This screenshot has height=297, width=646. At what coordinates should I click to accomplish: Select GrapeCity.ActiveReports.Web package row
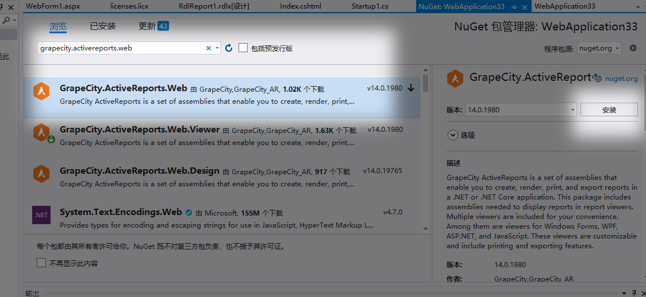(x=222, y=98)
